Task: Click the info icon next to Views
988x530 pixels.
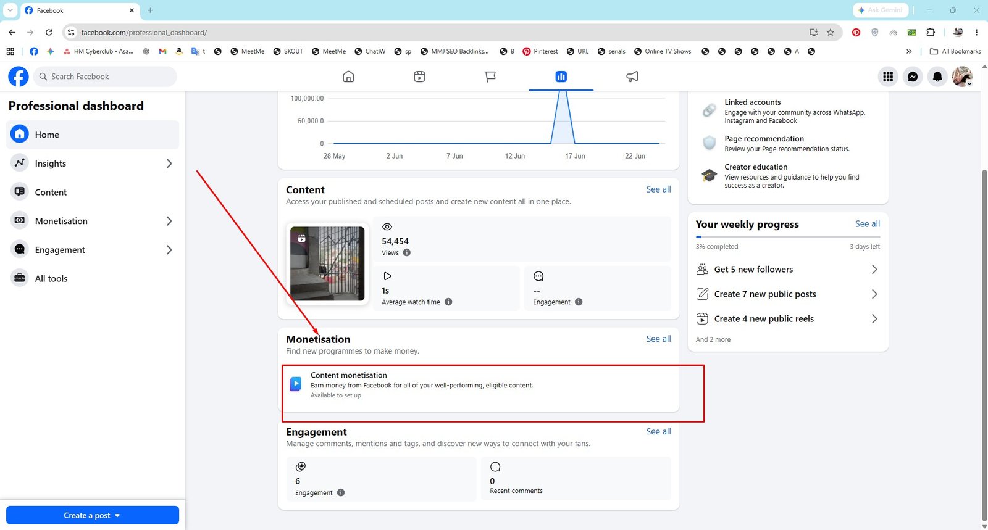Action: 407,252
